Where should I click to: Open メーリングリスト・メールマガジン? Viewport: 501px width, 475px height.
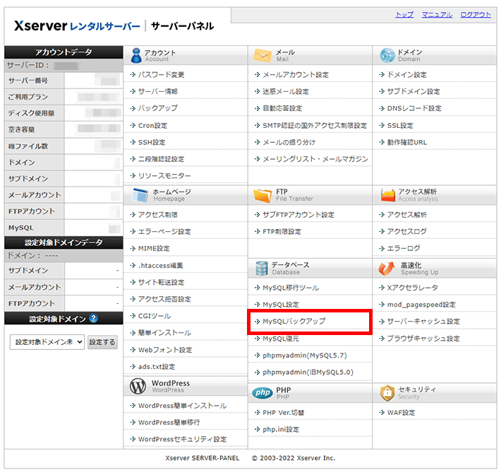coord(315,159)
